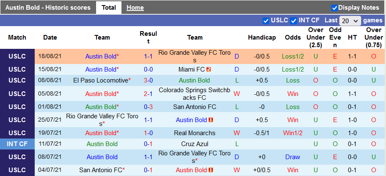Click the 3-0 score on 08/08/21

(x=148, y=80)
